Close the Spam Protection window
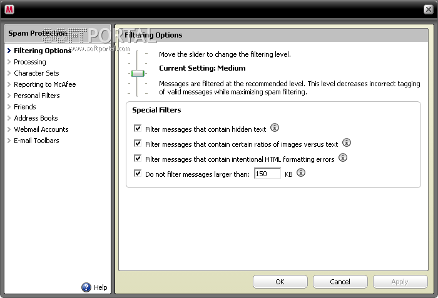The image size is (438, 298). 428,9
